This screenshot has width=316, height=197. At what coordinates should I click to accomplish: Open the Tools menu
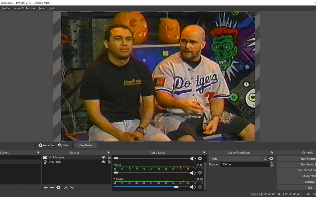[42, 8]
